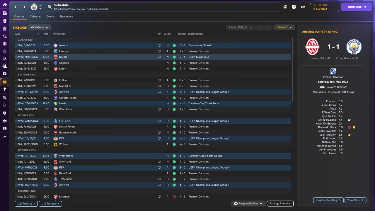Switch to the Calendar tab
This screenshot has height=211, width=375.
[35, 16]
